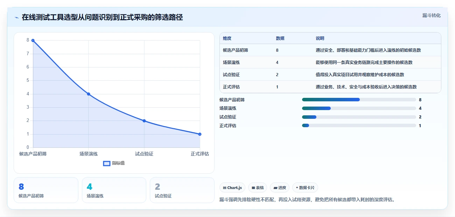The image size is (455, 217).
Task: Open the stat card showing 2 试点验证
Action: [182, 190]
